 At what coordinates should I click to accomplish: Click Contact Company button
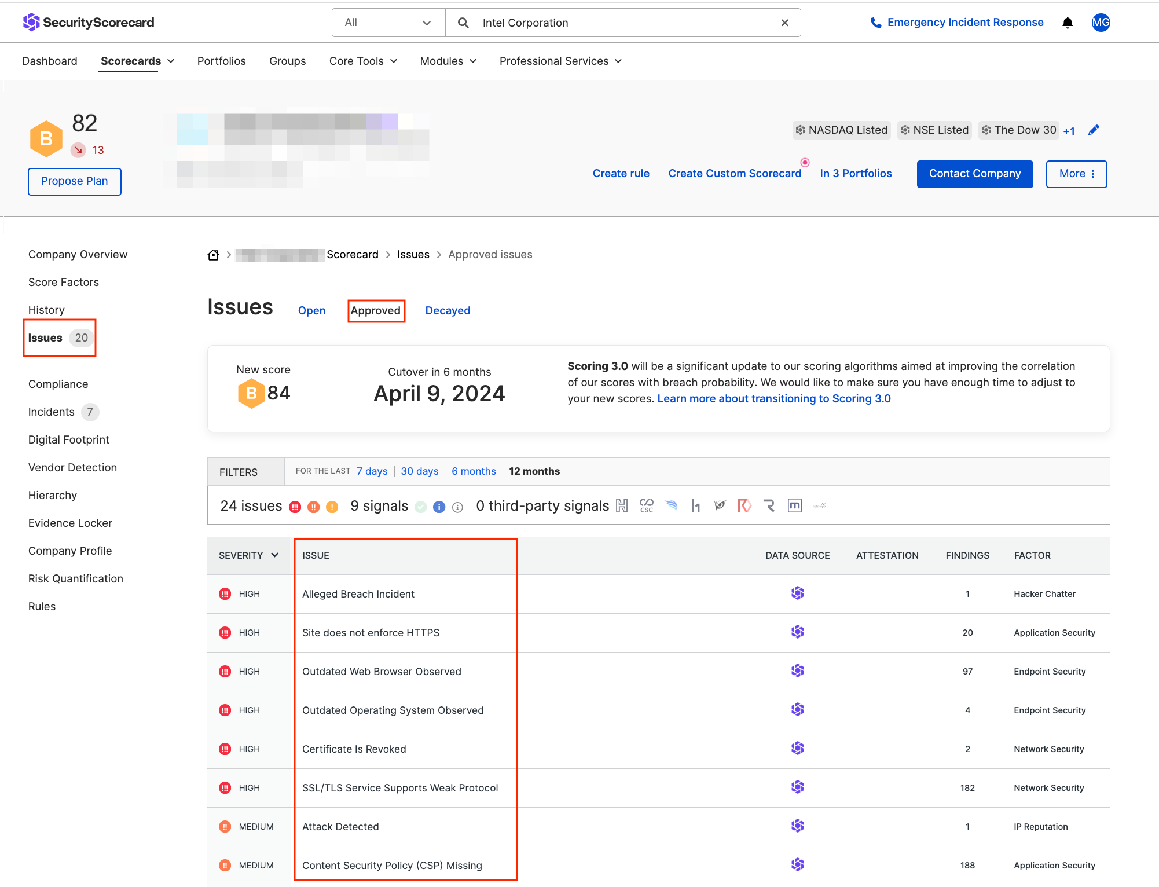pyautogui.click(x=975, y=174)
